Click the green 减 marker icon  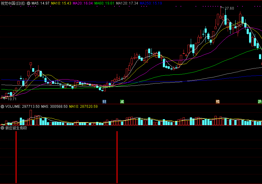(x=122, y=101)
